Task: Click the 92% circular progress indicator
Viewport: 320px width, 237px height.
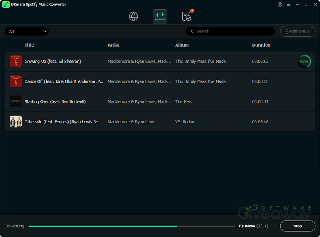Action: (304, 61)
